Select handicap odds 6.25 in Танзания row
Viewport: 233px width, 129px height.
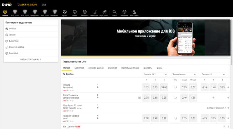click(x=204, y=118)
